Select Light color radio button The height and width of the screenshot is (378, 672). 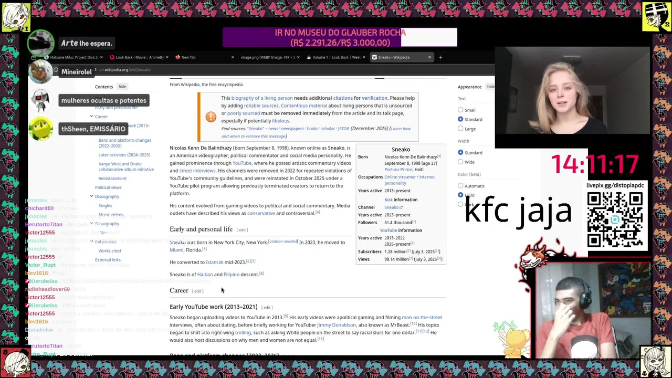(x=460, y=195)
